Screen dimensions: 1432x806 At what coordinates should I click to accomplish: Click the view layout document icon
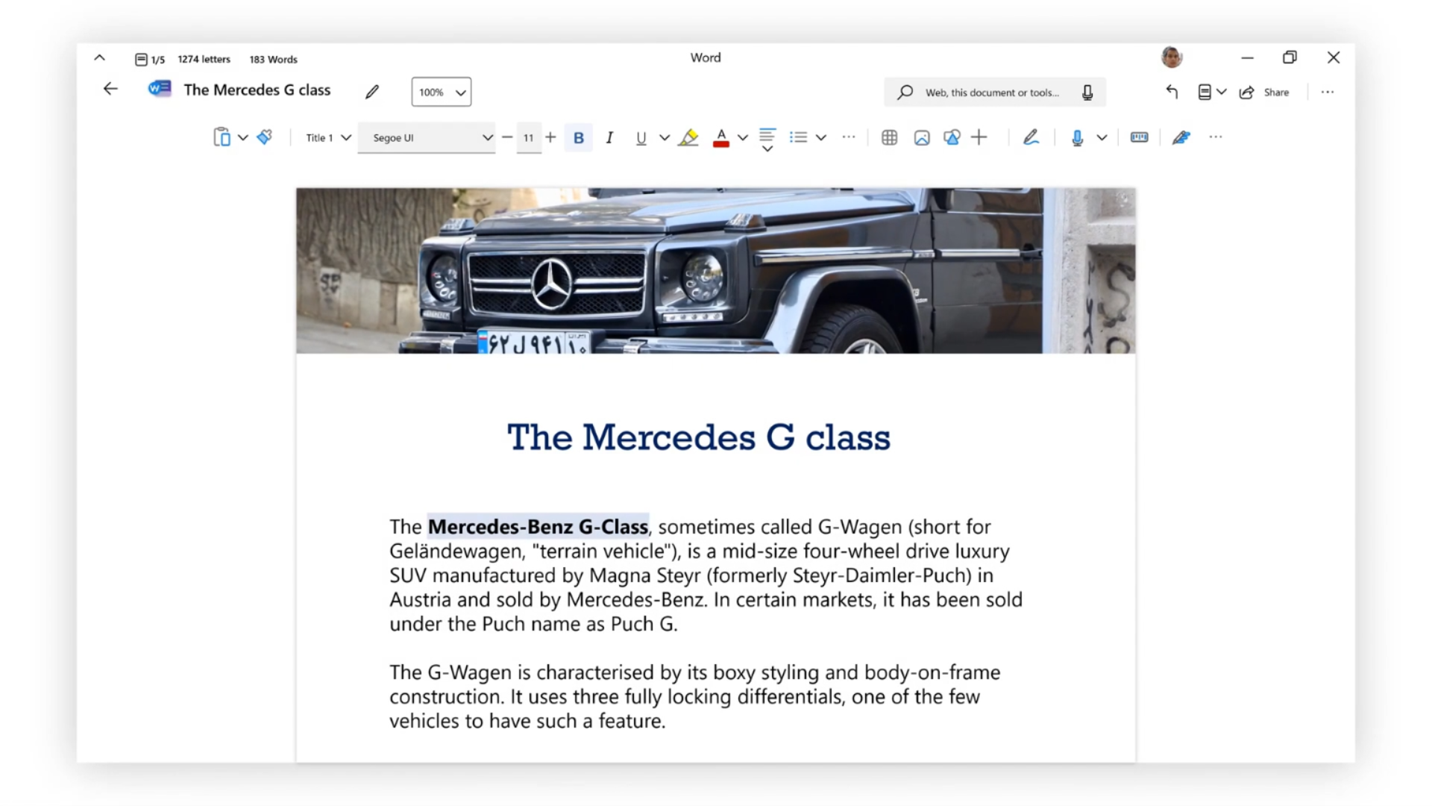click(1205, 92)
